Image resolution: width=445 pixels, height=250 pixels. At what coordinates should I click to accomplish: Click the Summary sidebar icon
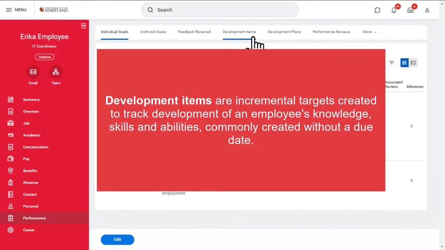point(10,100)
